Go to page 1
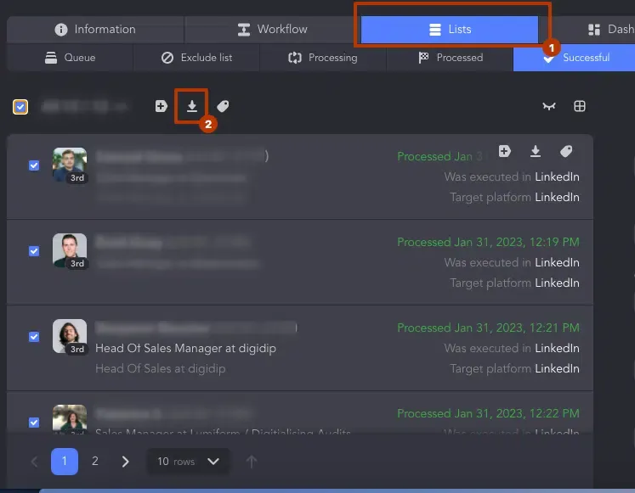 tap(65, 462)
